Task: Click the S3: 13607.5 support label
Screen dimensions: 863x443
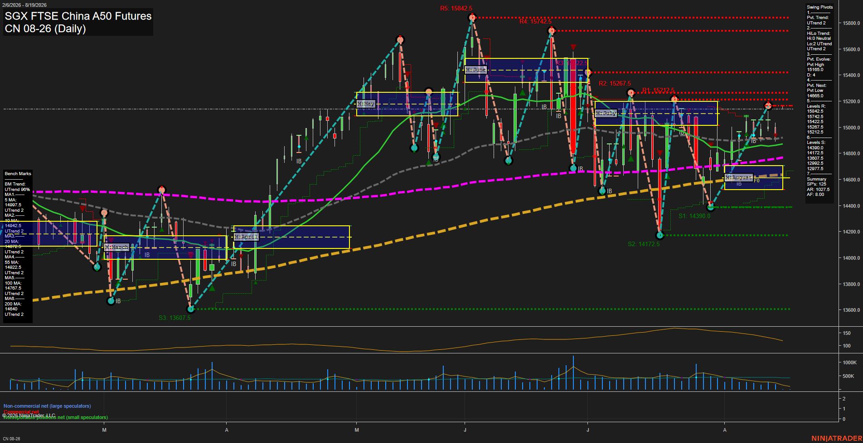Action: click(x=175, y=318)
